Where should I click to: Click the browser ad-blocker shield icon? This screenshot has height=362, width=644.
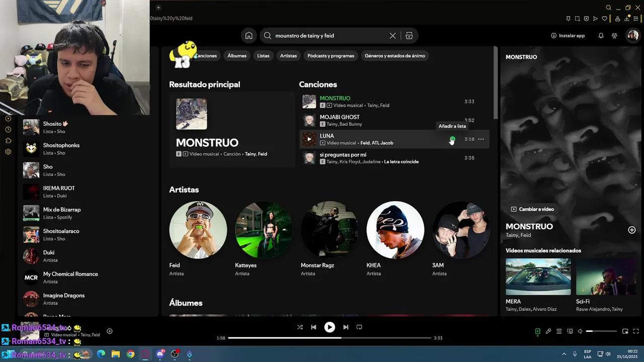[x=586, y=19]
